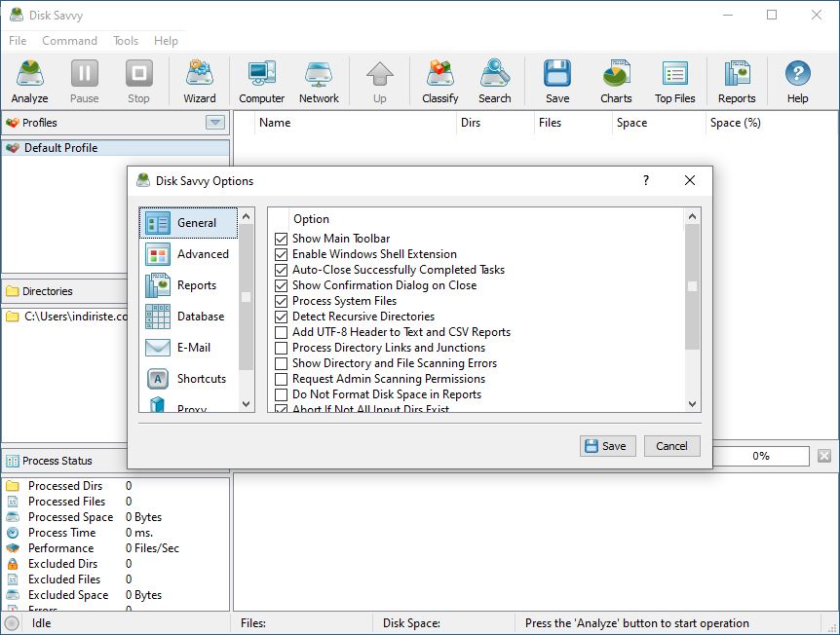Screen dimensions: 840x635
Task: Open the Help toolbar icon
Action: coord(797,82)
